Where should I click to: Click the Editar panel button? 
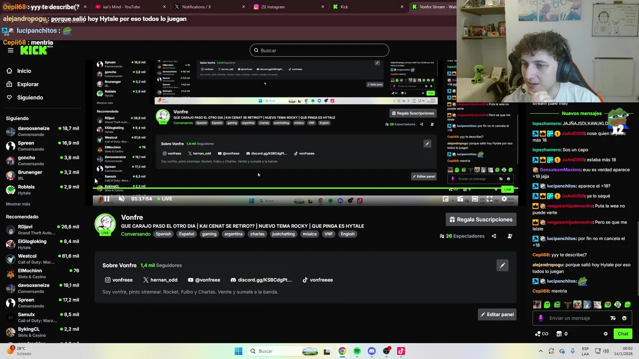point(497,315)
